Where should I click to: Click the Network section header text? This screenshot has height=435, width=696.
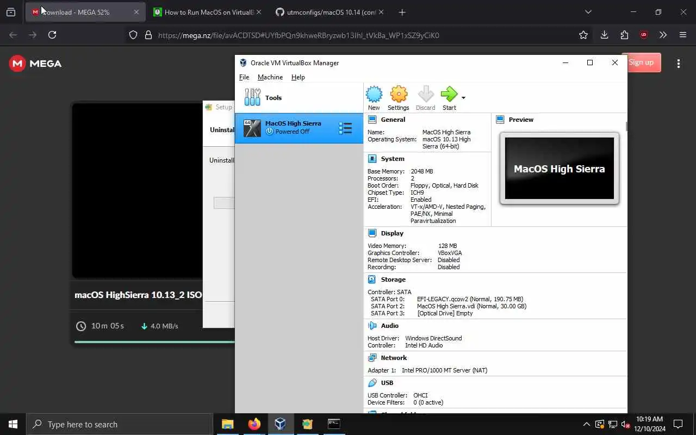(394, 358)
